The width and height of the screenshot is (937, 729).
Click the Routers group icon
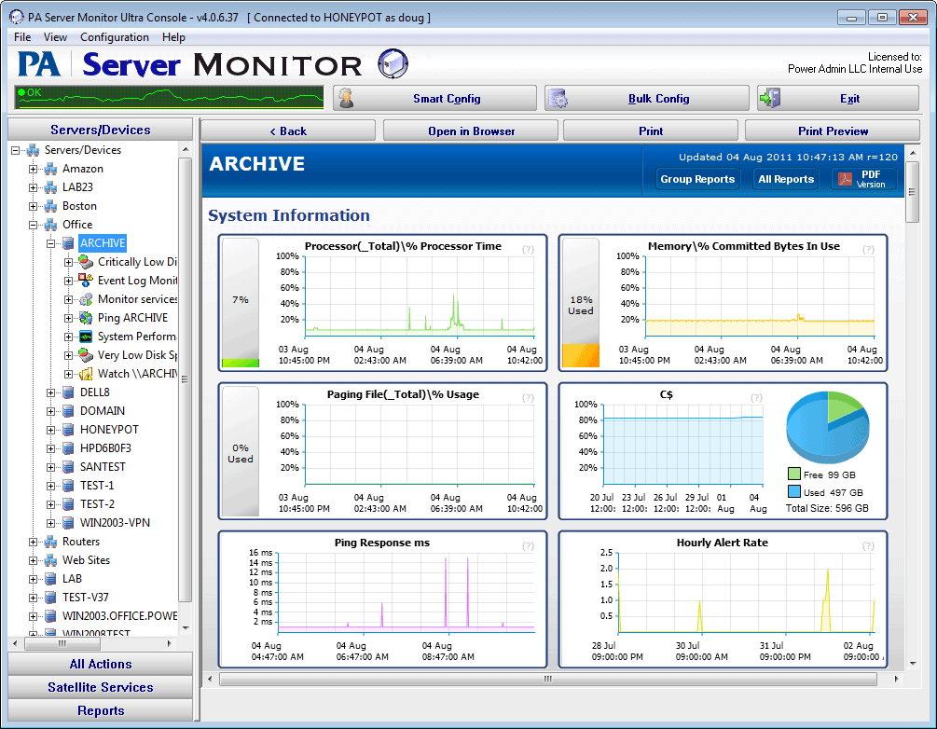click(50, 542)
